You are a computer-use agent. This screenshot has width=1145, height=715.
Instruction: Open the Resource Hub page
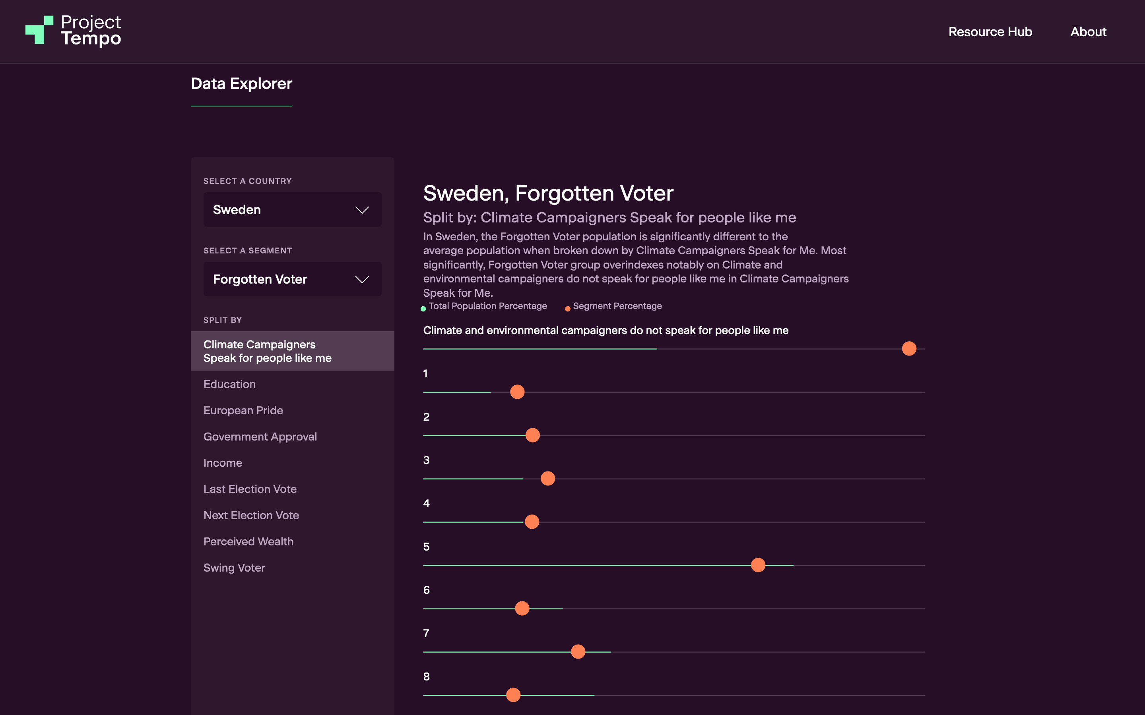pos(990,32)
